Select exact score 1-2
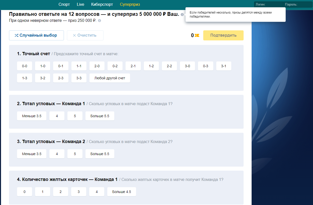The image size is (313, 205). 151,66
